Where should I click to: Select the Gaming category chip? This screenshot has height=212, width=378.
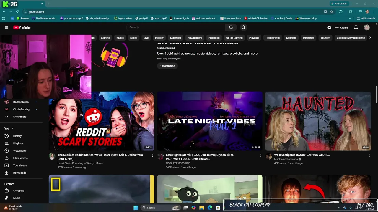tap(105, 38)
